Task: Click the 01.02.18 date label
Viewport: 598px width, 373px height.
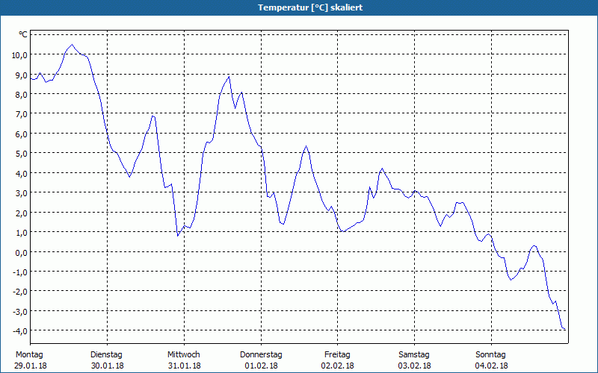Action: 261,366
